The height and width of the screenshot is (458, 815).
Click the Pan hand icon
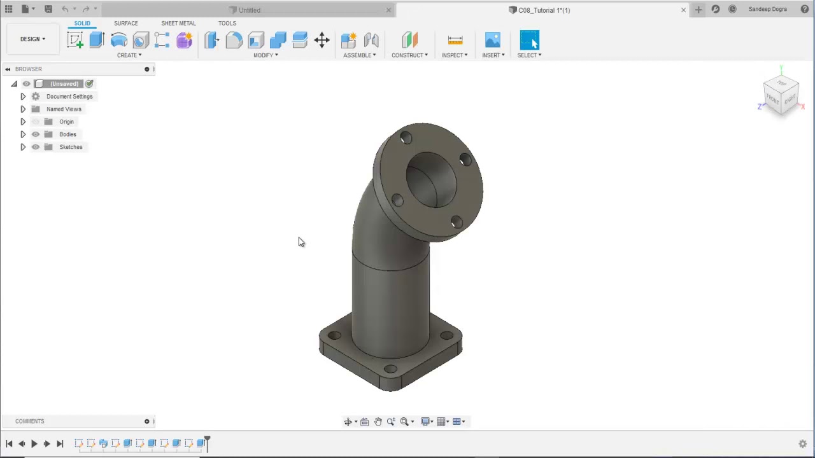pos(378,422)
